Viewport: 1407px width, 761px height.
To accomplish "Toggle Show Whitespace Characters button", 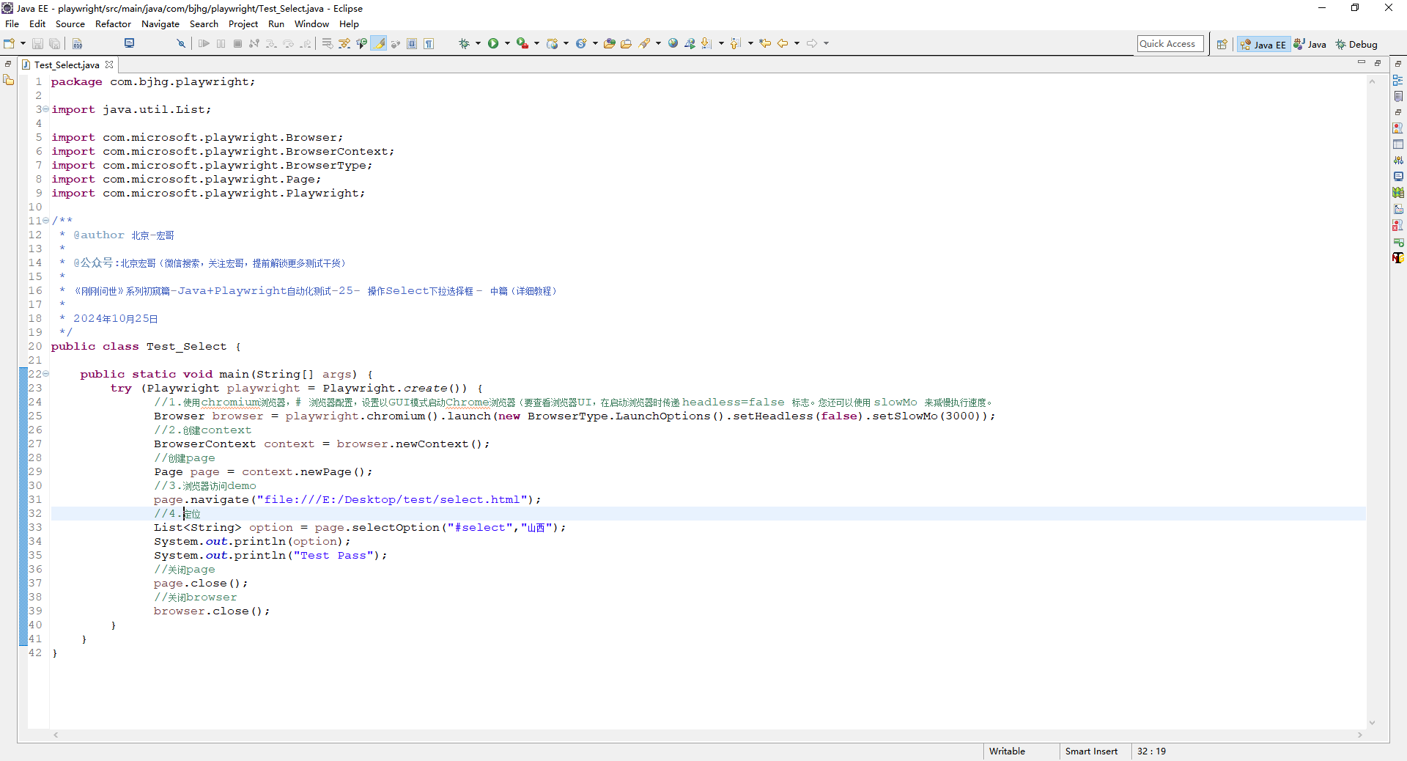I will pyautogui.click(x=429, y=44).
